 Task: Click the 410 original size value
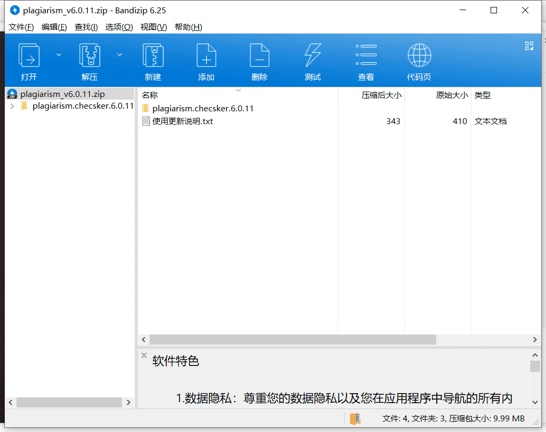pyautogui.click(x=460, y=121)
